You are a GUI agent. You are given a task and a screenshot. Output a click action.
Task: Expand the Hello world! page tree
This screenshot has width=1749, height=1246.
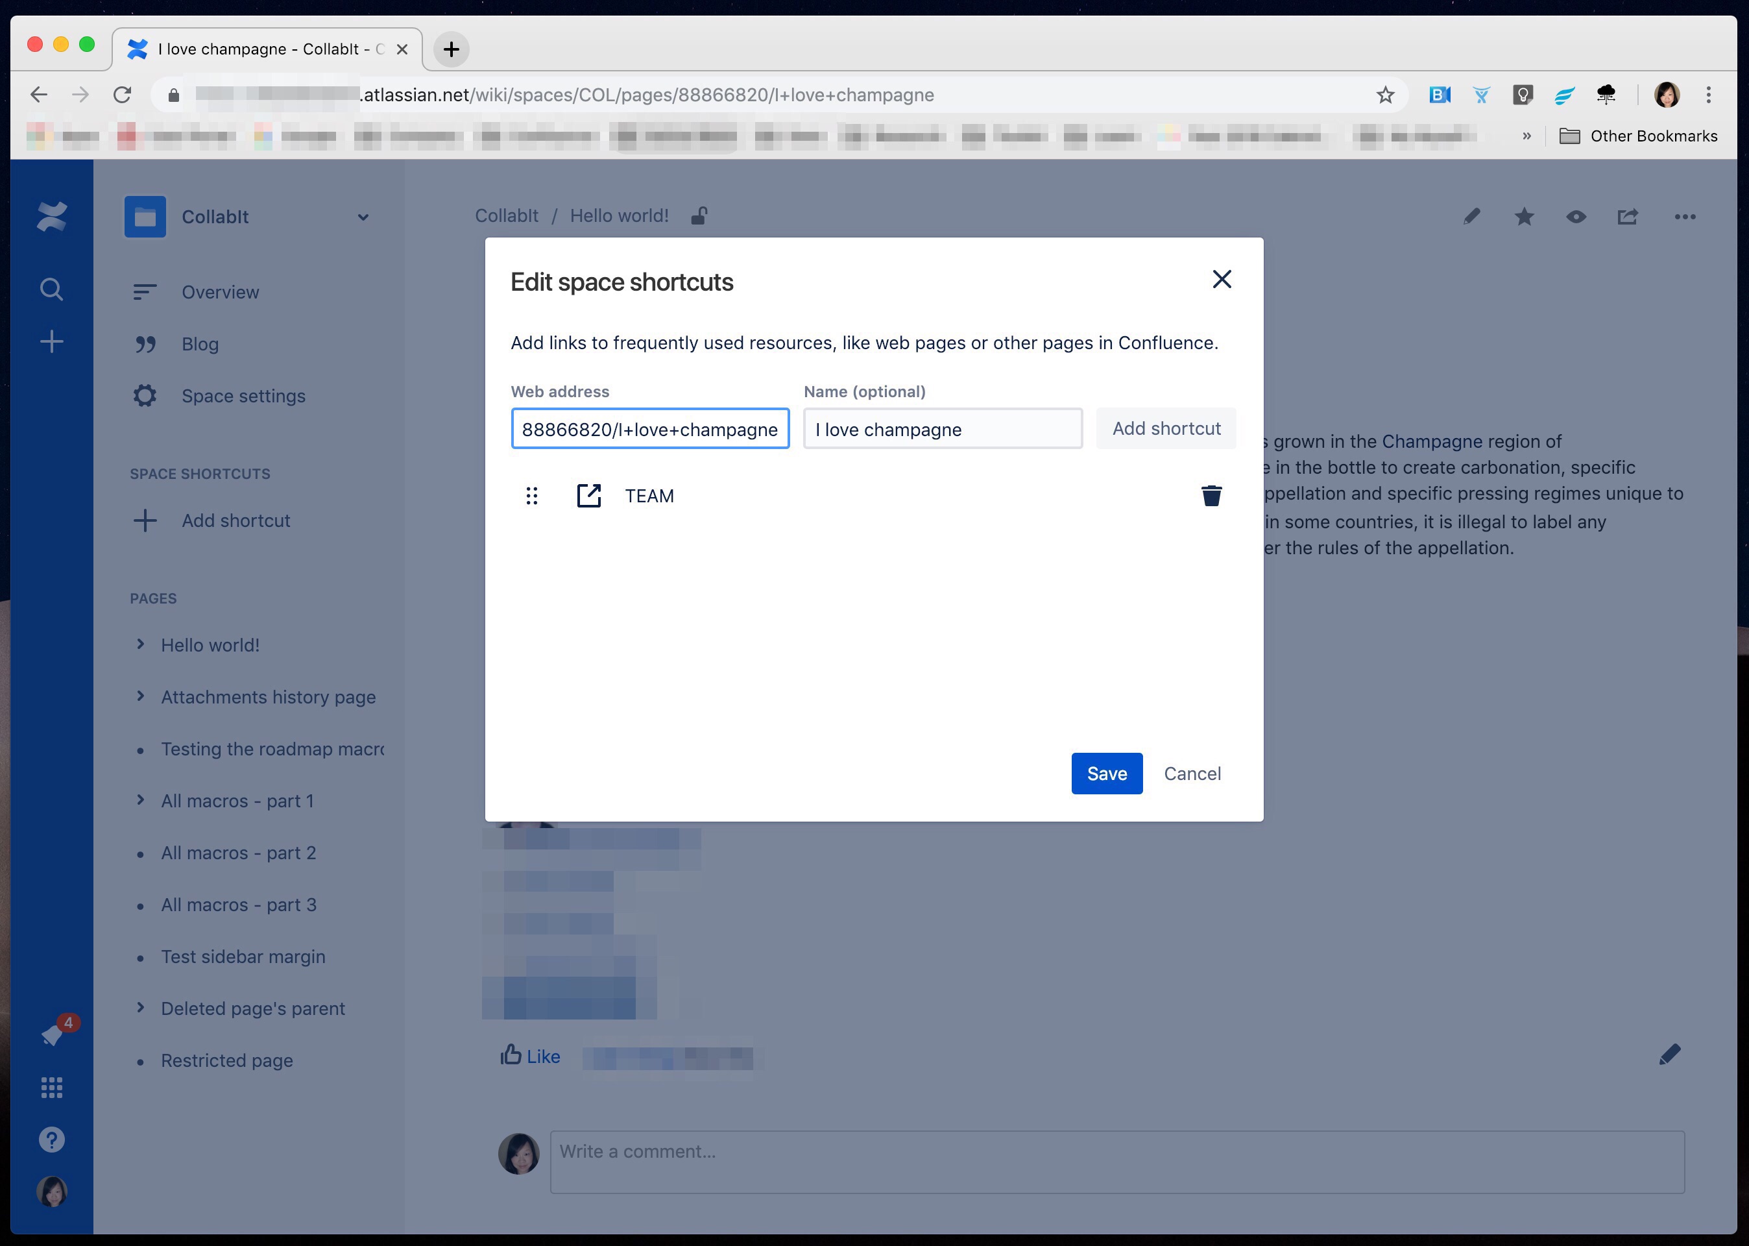tap(140, 644)
